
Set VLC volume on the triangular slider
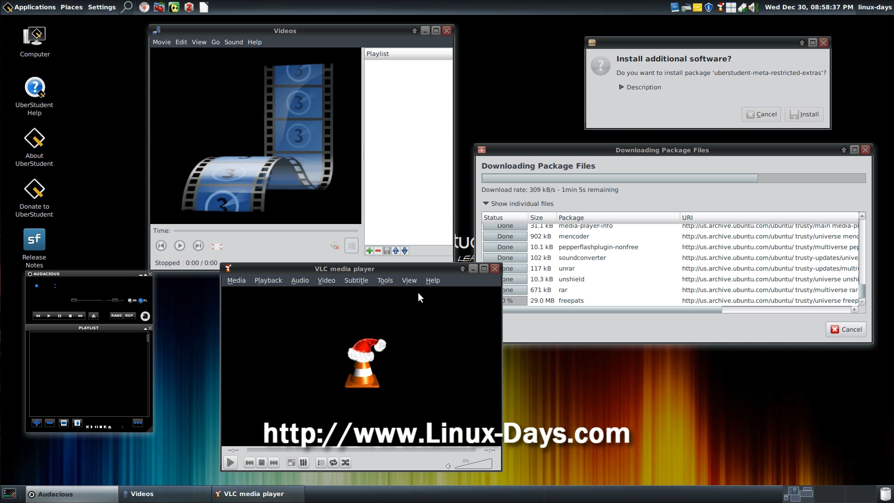(473, 463)
